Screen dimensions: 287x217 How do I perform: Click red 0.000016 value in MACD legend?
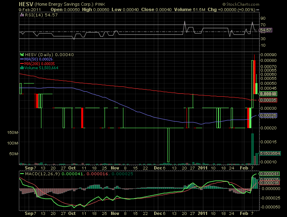click(97, 174)
